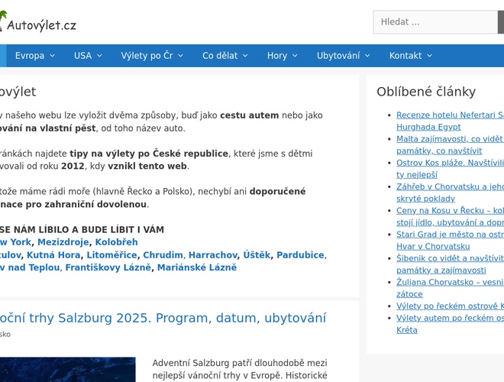Viewport: 504px width, 382px height.
Task: Click into the Hledat search field
Action: (435, 22)
